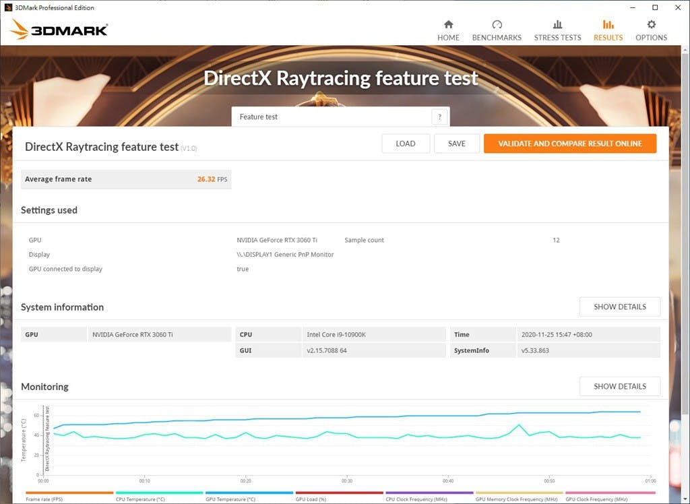Validate and compare result online
Image resolution: width=690 pixels, height=504 pixels.
coord(569,144)
